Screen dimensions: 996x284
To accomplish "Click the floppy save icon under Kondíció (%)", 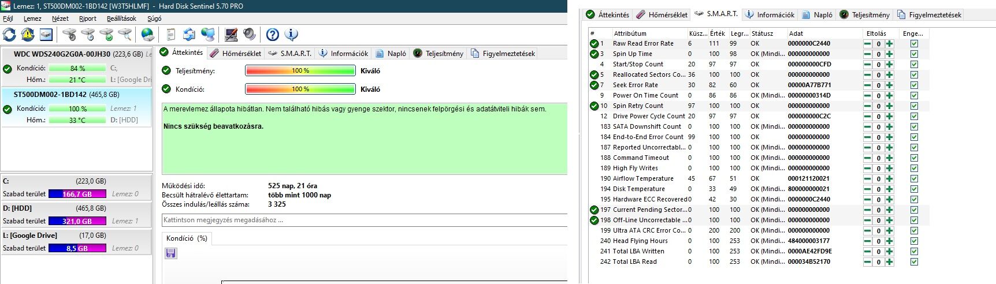I will [171, 253].
